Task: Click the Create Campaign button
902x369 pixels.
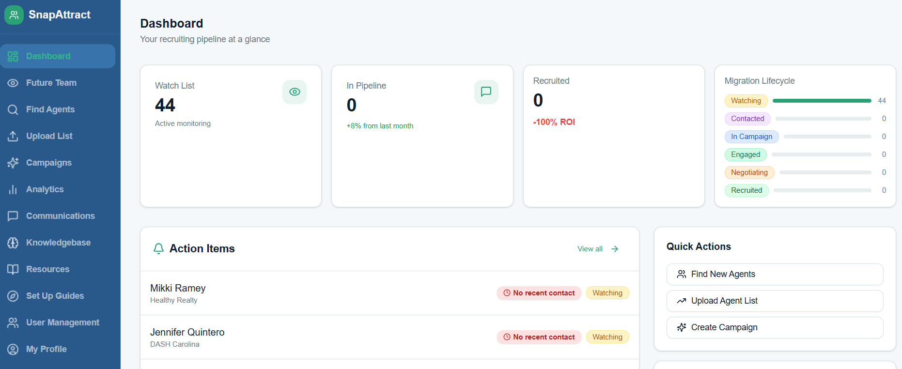Action: tap(775, 327)
